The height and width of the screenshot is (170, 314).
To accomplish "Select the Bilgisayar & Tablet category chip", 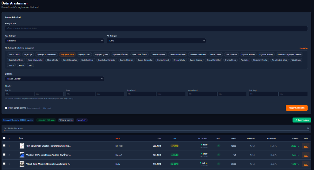I will pyautogui.click(x=67, y=55).
